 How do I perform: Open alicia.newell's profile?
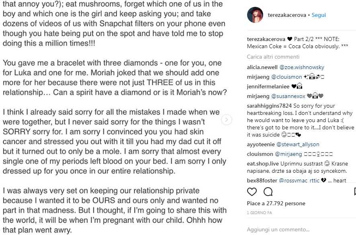point(262,67)
